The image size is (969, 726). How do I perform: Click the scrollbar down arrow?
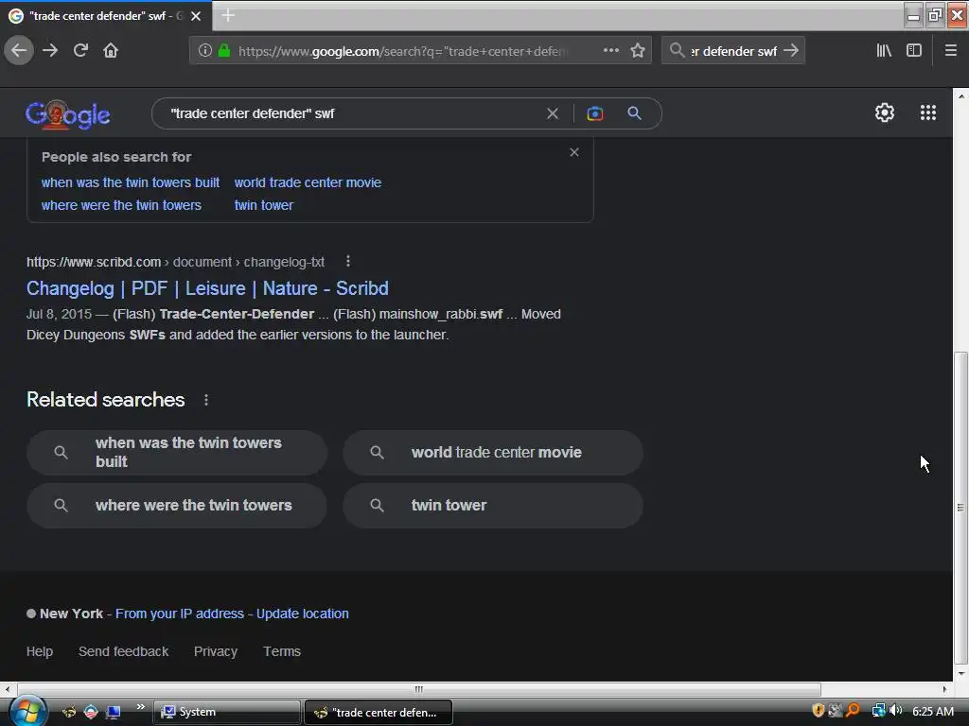point(961,673)
